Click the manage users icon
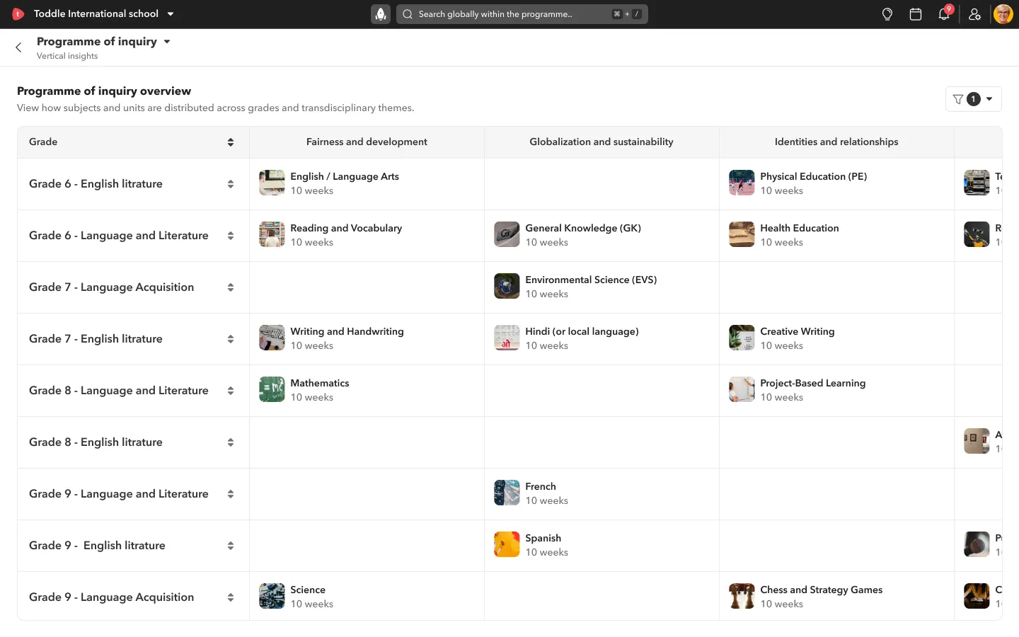 coord(974,14)
